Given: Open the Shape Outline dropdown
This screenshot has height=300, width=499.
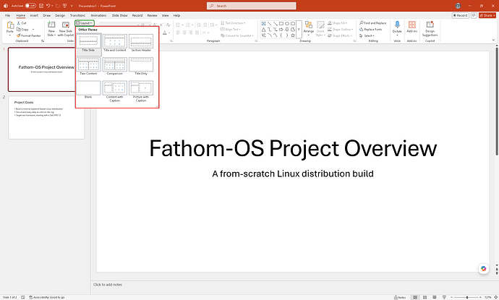Looking at the screenshot, I should [x=340, y=29].
